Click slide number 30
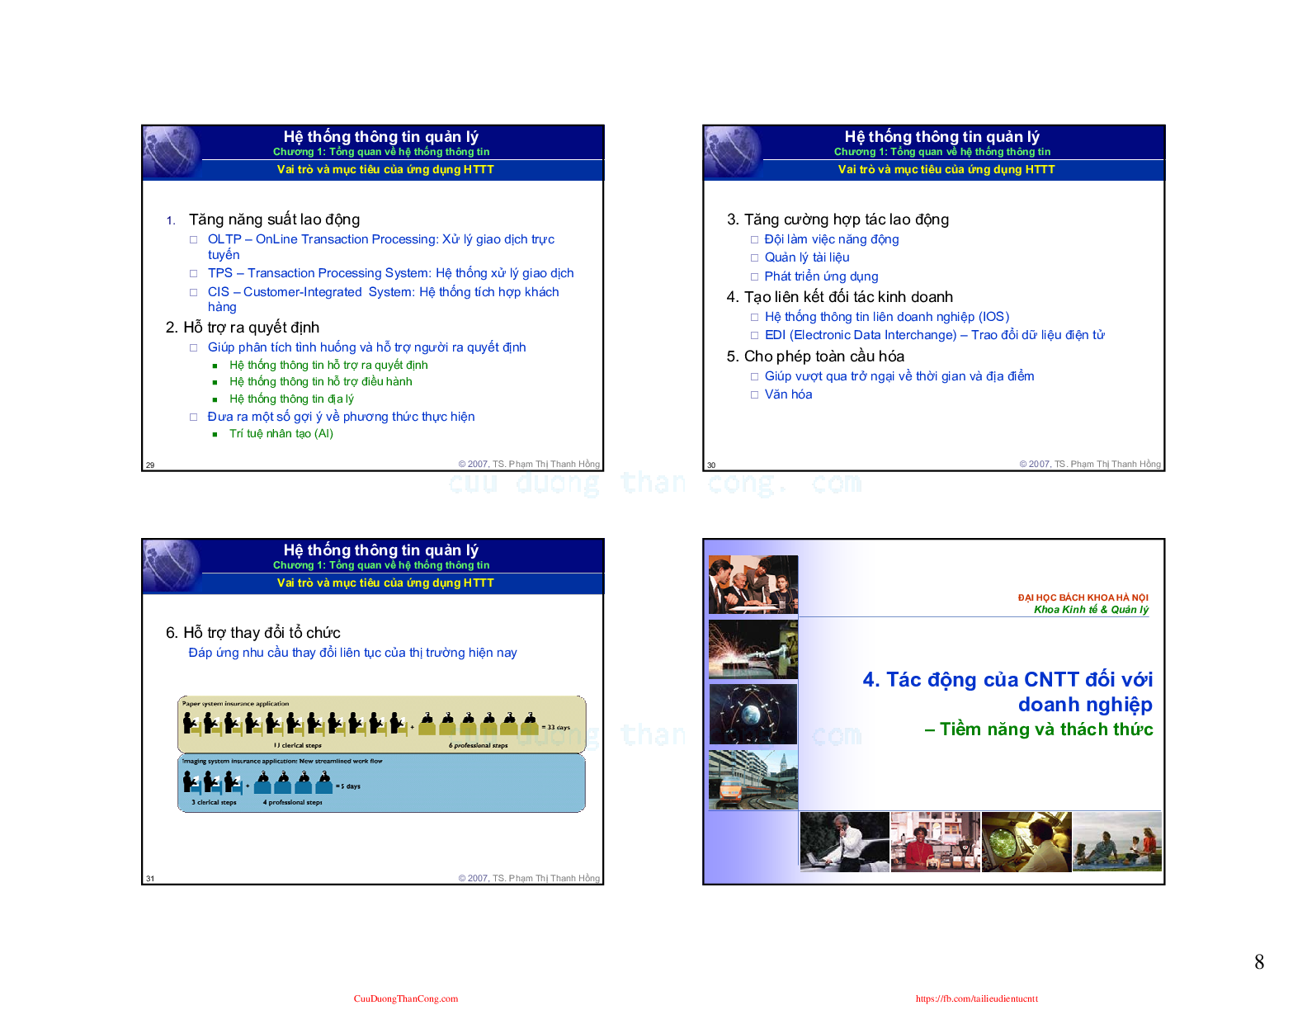Viewport: 1307px width, 1010px height. point(711,465)
